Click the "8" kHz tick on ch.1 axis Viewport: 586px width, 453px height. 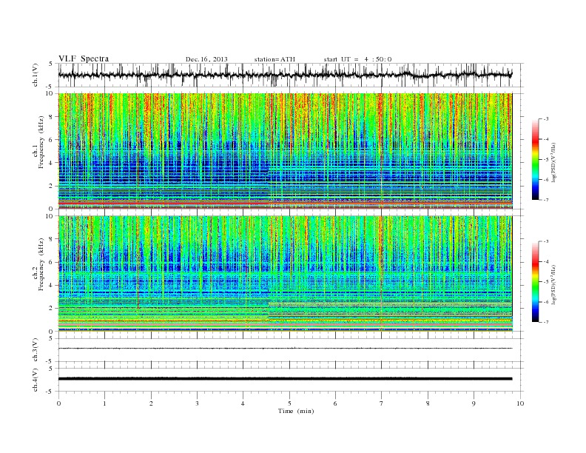pyautogui.click(x=52, y=117)
